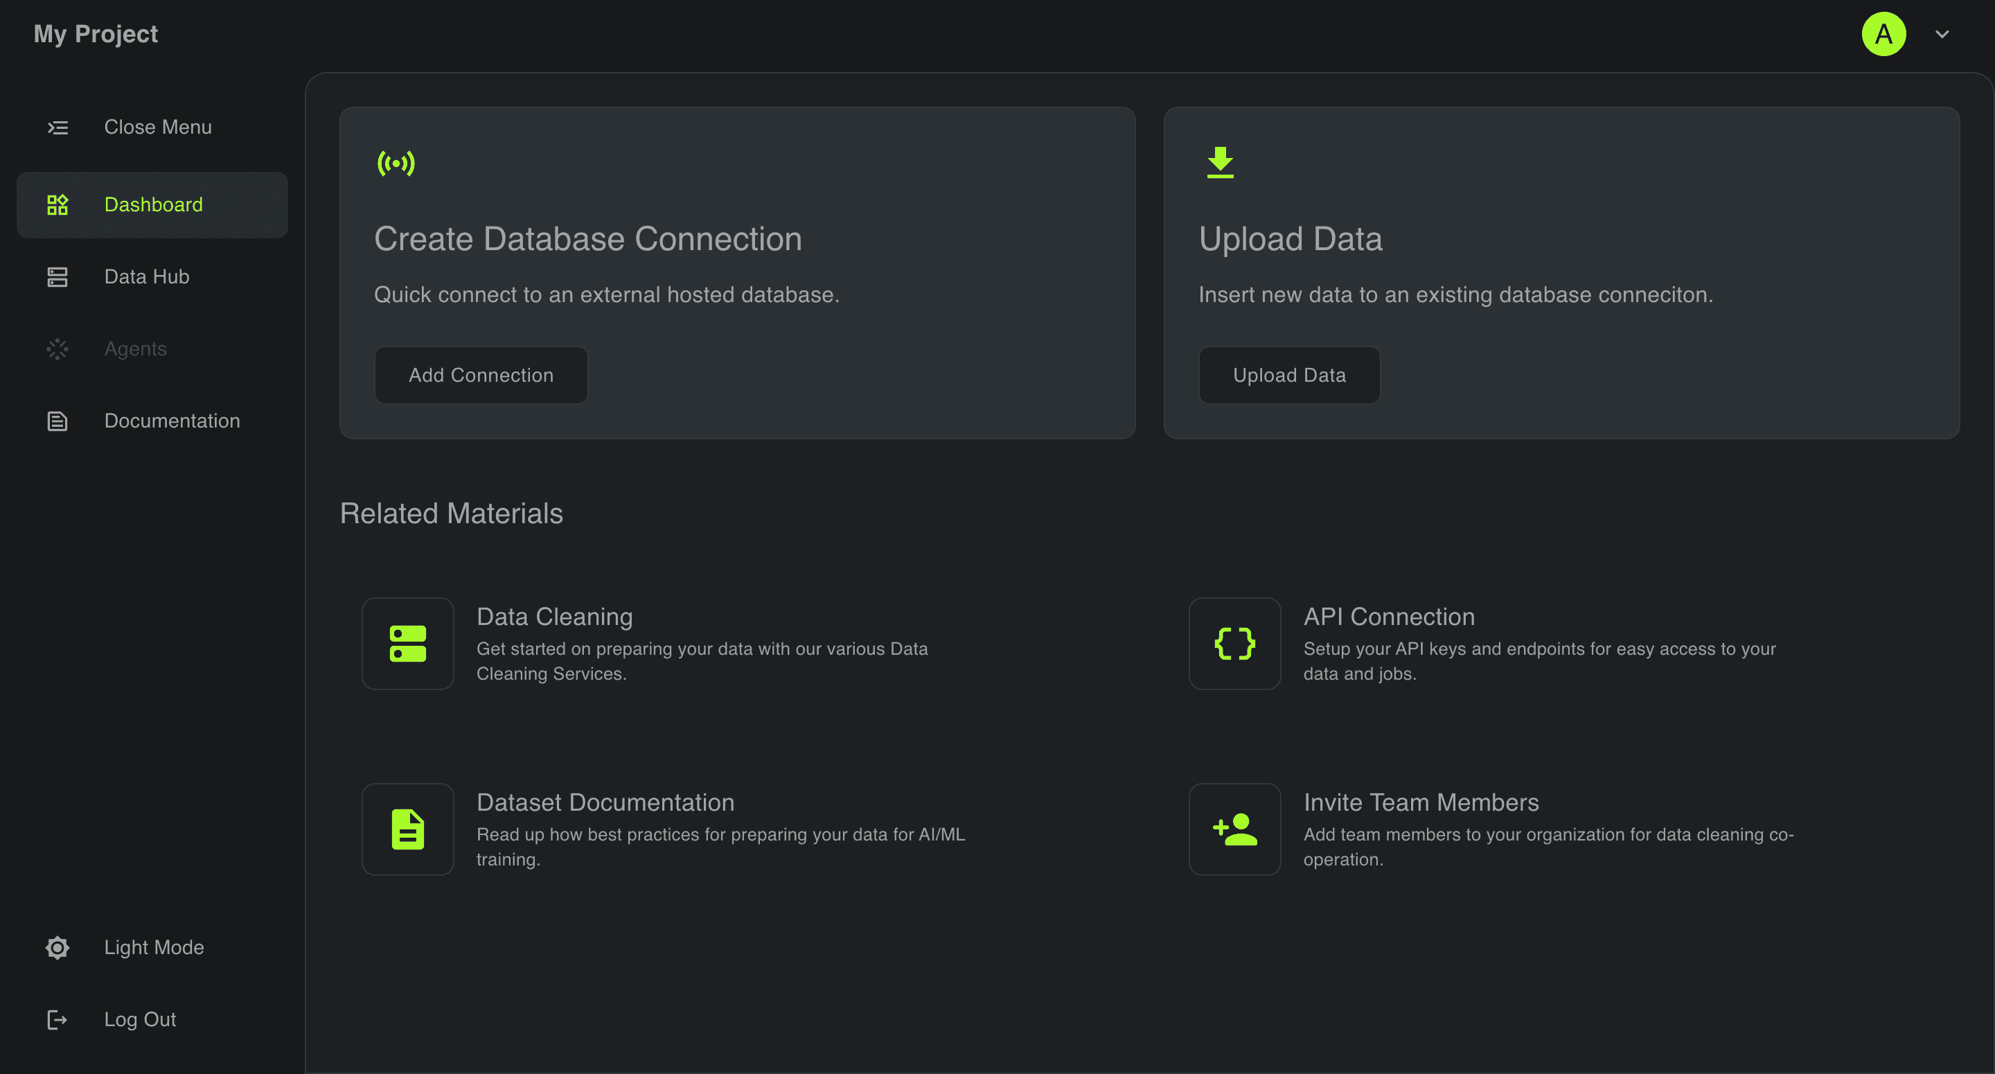Click the download arrow icon on Upload Data card
This screenshot has width=1995, height=1074.
pos(1221,163)
